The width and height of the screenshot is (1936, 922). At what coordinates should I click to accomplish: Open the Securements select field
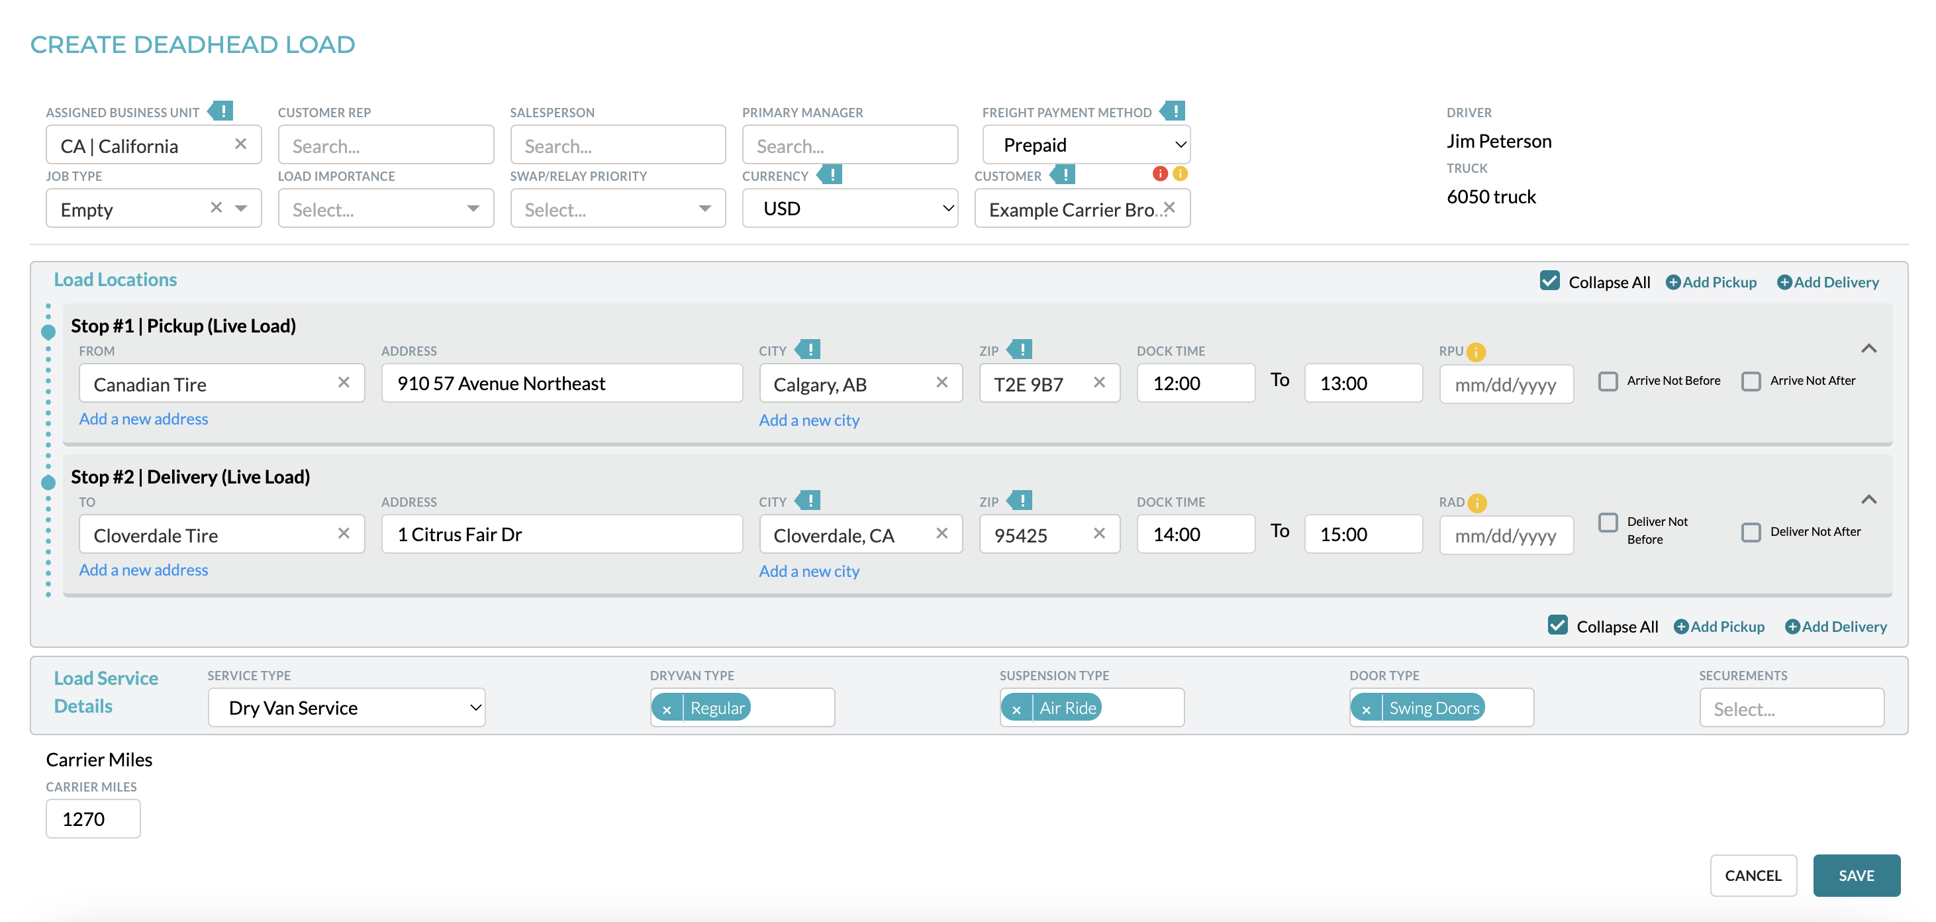click(x=1792, y=707)
